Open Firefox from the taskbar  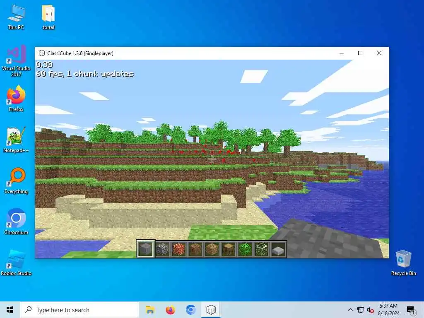point(170,310)
